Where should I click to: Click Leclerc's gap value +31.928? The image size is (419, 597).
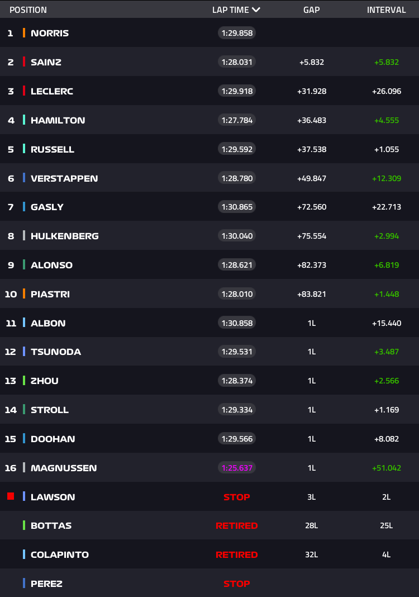click(312, 91)
